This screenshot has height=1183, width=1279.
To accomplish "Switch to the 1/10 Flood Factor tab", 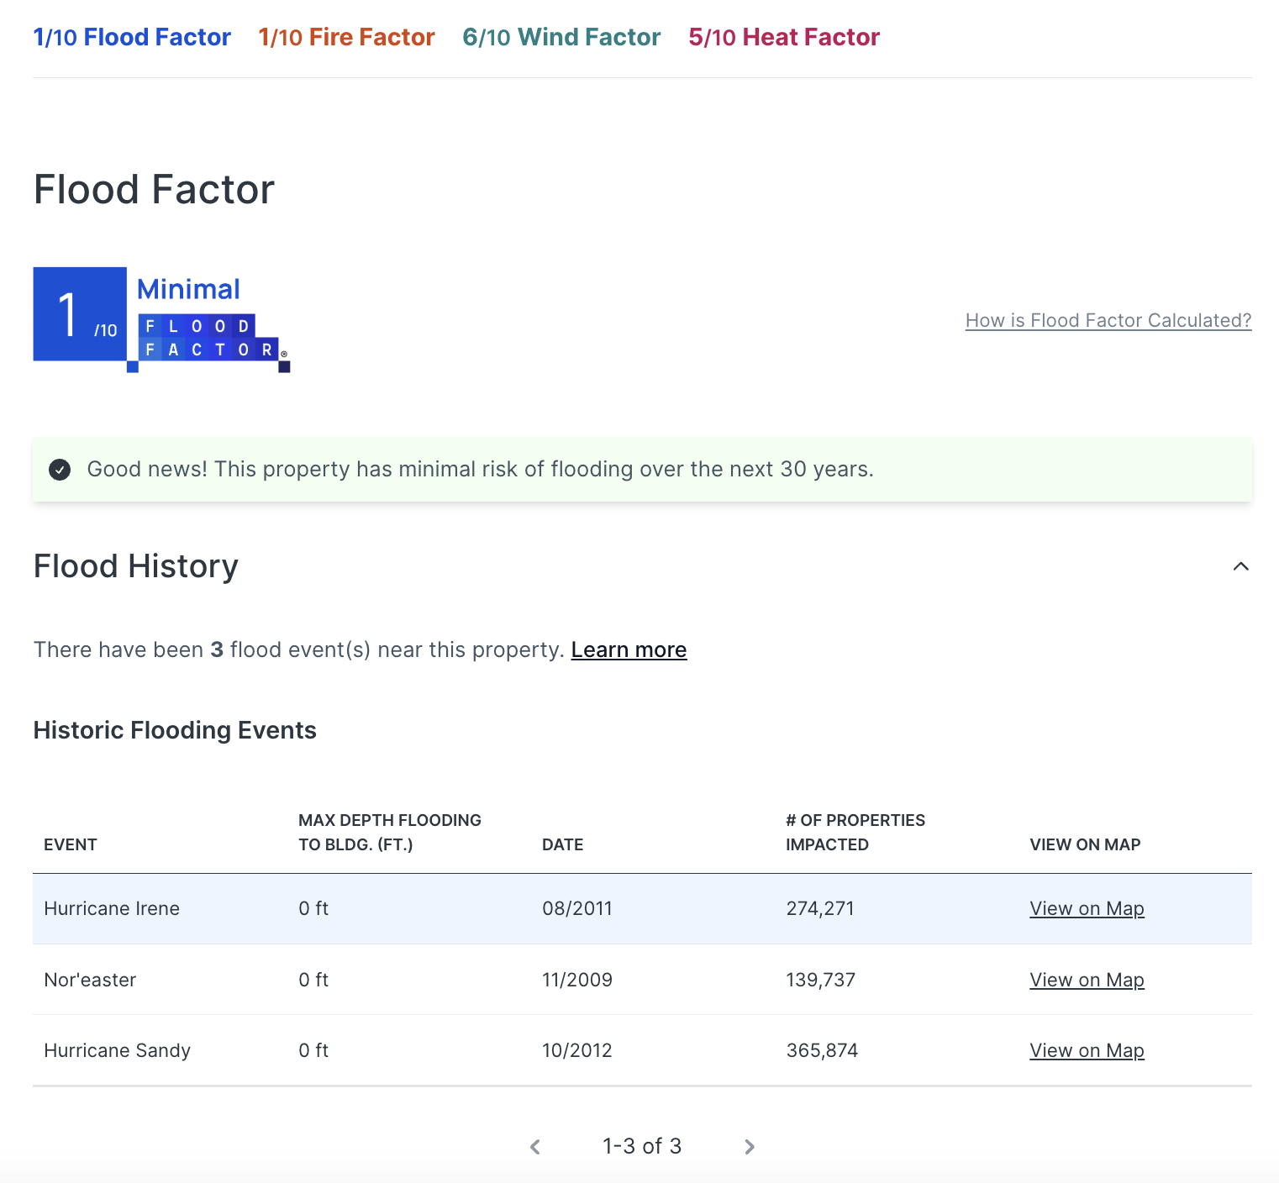I will tap(132, 37).
